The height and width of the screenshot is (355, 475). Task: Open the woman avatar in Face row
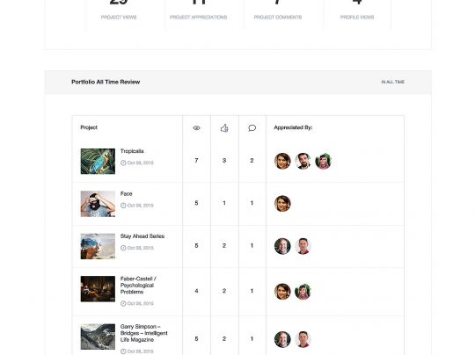282,203
